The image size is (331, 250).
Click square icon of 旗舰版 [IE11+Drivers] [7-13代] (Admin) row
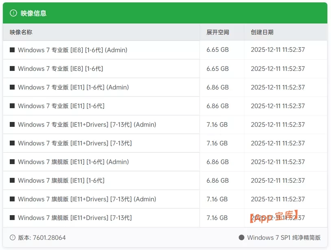tap(12, 199)
